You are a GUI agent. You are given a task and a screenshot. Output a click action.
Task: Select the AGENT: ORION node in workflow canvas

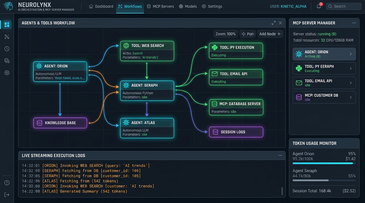tap(60, 72)
